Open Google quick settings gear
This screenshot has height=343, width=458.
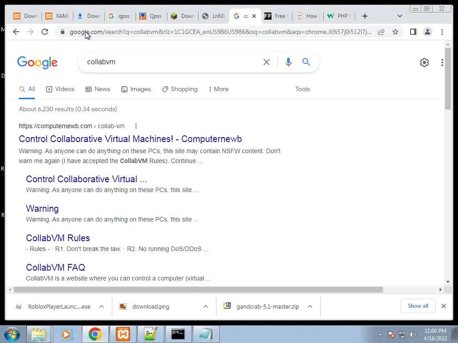[x=424, y=62]
